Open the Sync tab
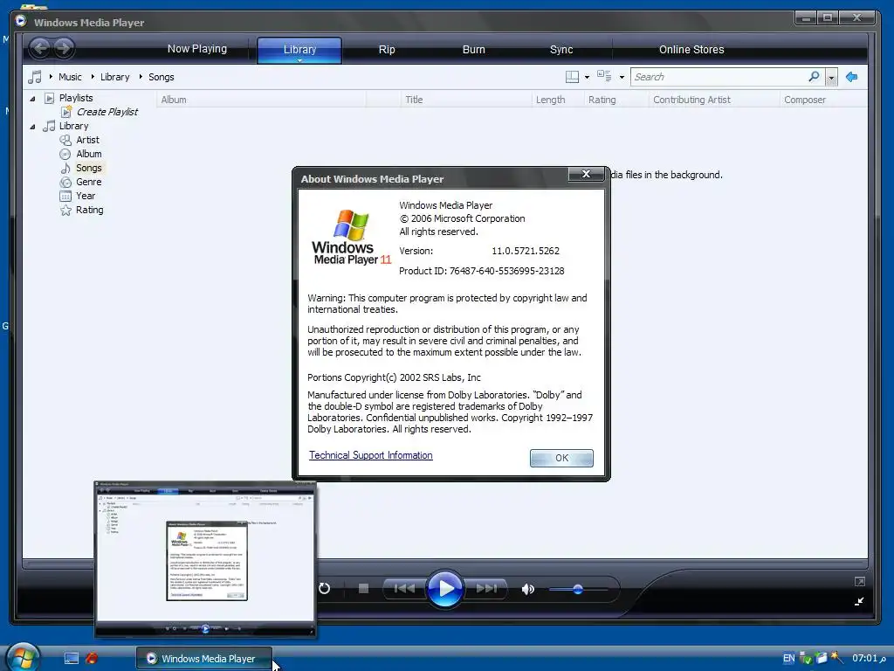Screen dimensions: 894x671 pos(561,50)
